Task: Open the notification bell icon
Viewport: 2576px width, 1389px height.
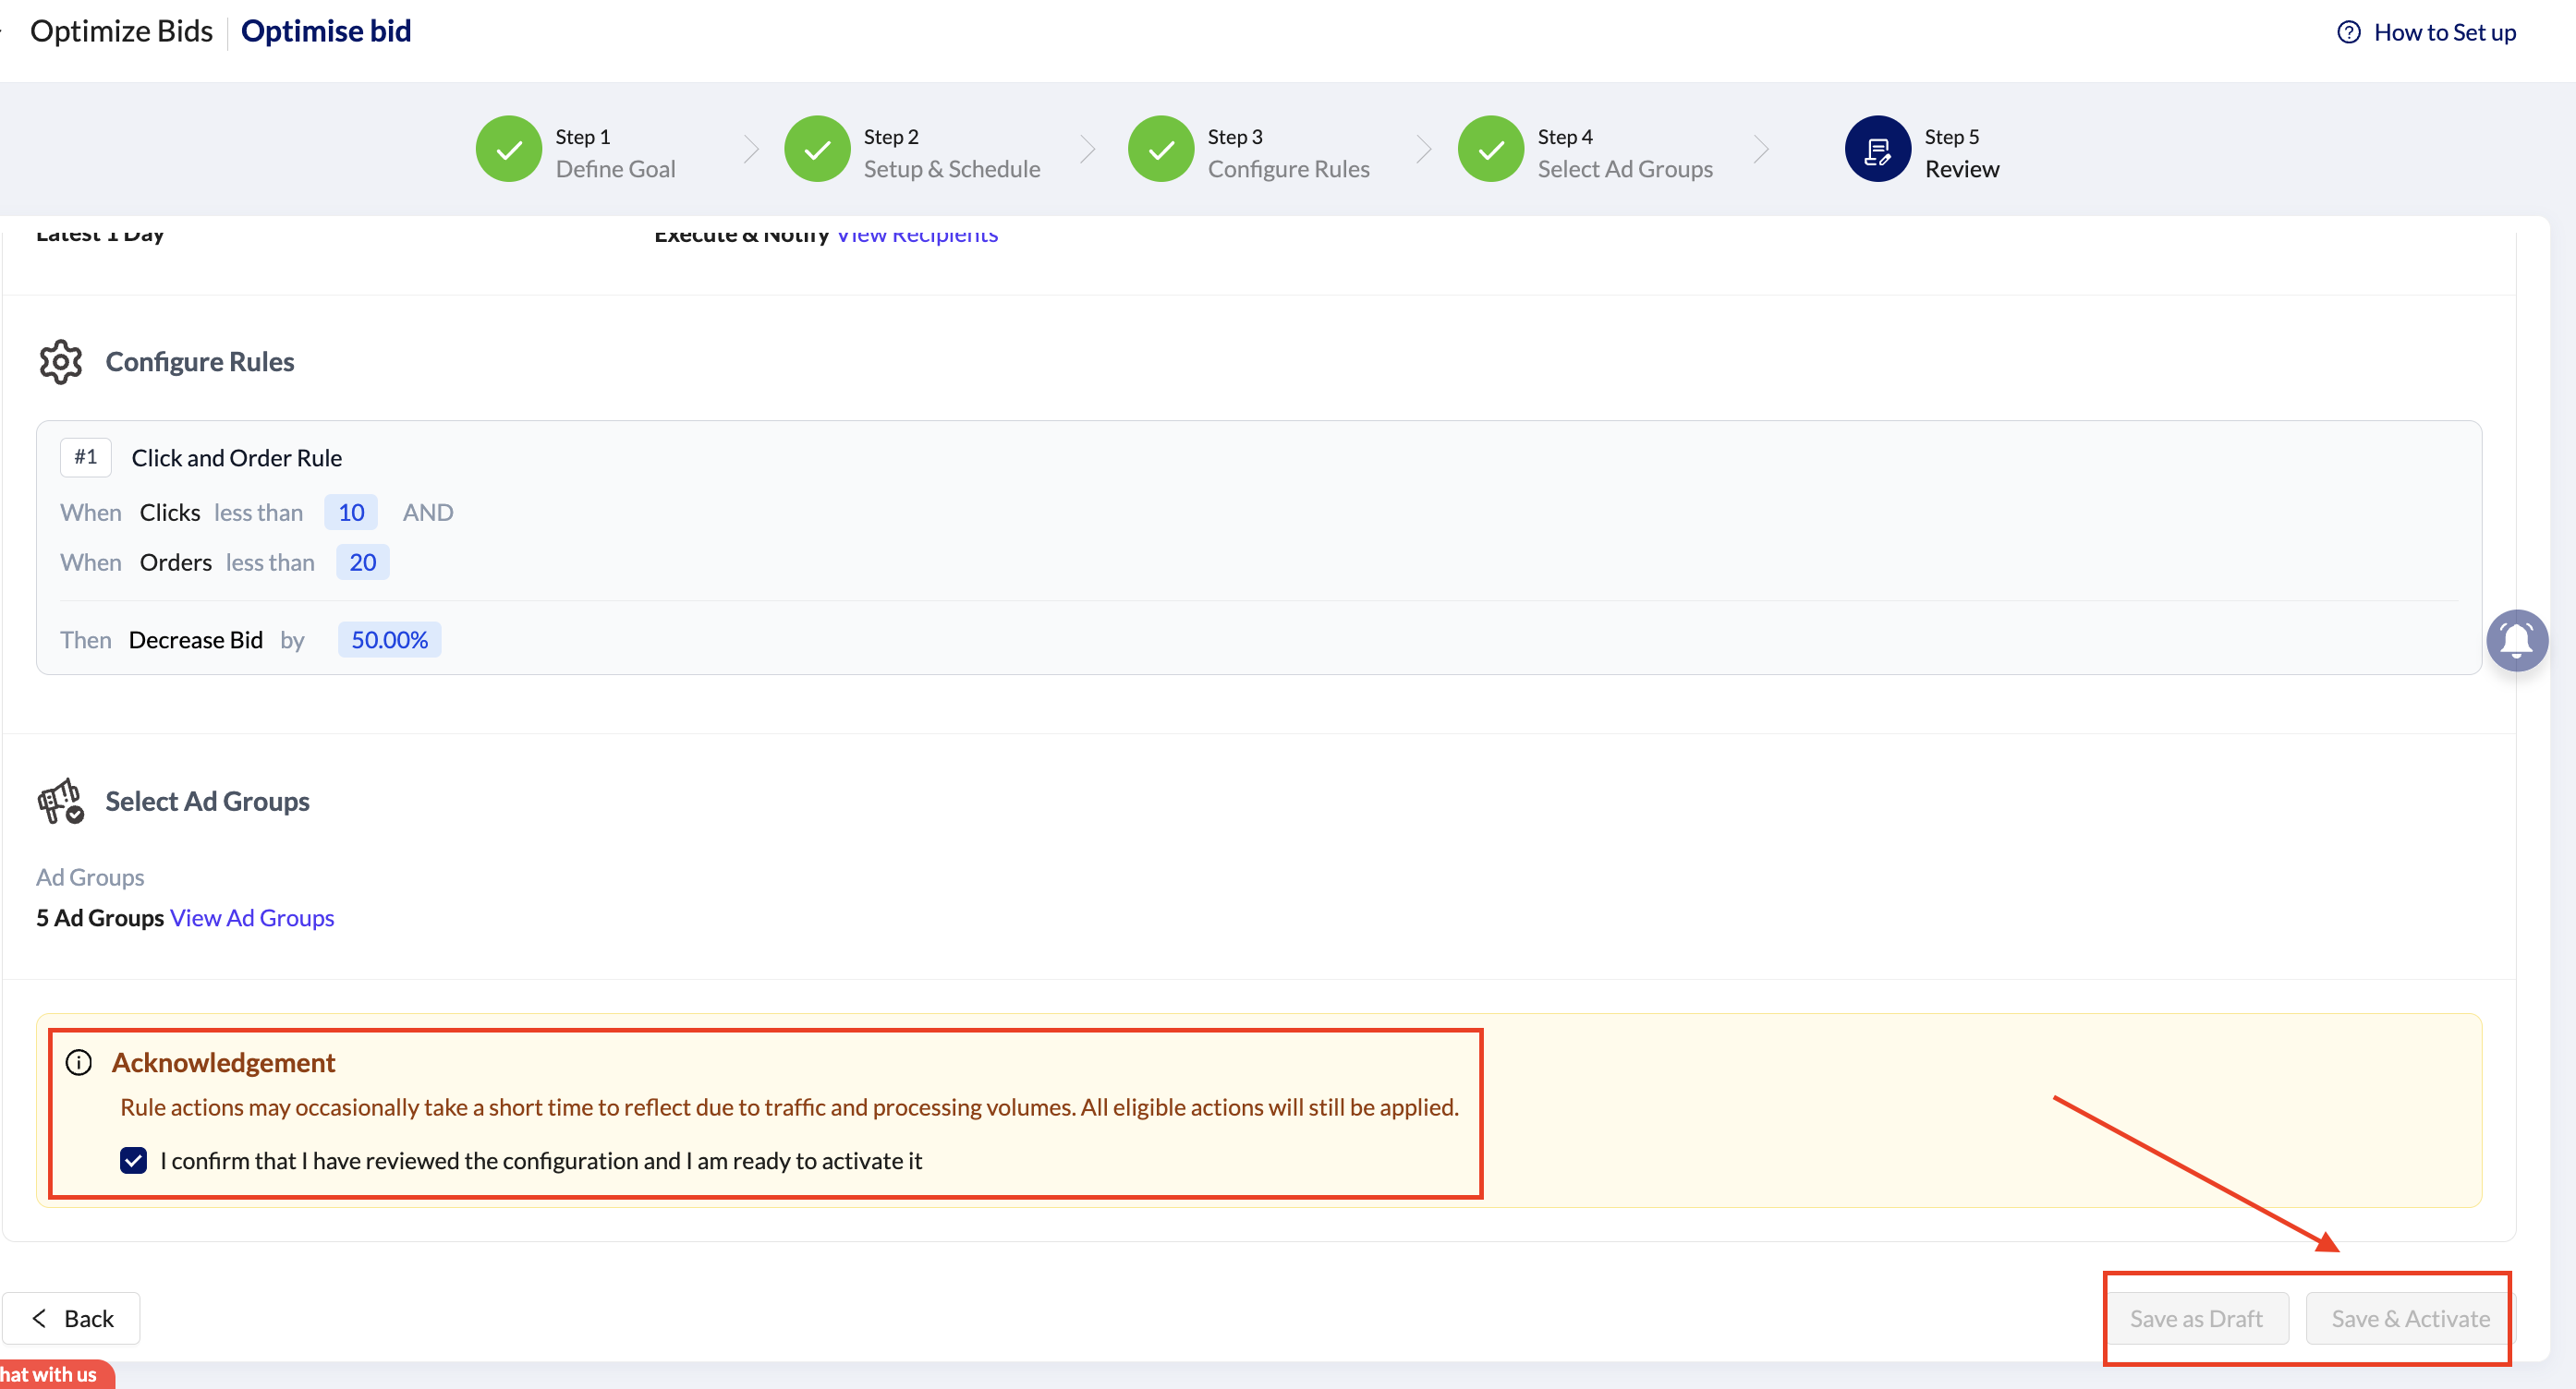Action: point(2516,641)
